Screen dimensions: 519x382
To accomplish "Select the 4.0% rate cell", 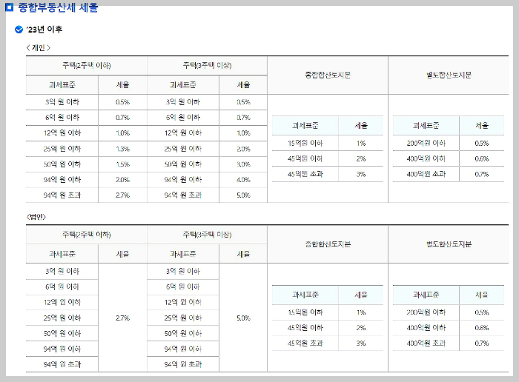I will 243,180.
